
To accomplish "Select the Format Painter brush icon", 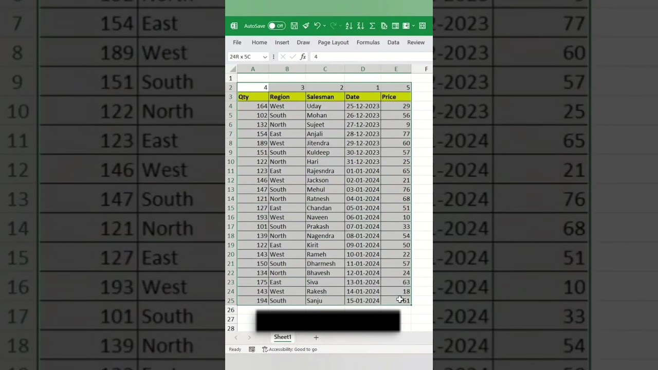I will [306, 26].
